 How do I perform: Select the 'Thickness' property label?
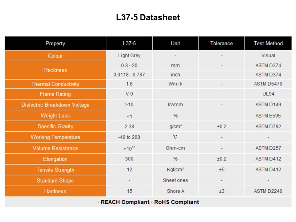[55, 70]
